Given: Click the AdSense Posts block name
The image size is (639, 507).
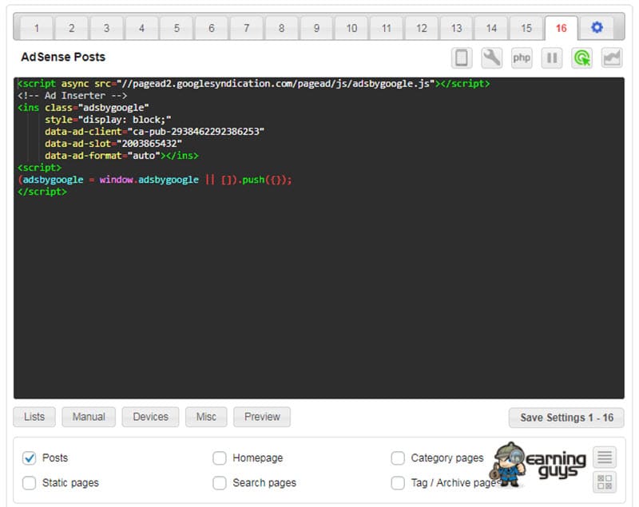Looking at the screenshot, I should tap(63, 57).
